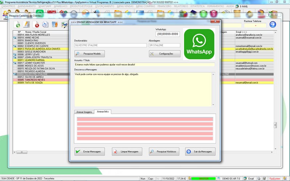The image size is (290, 181).
Task: Click the add new client icon
Action: tap(17, 24)
